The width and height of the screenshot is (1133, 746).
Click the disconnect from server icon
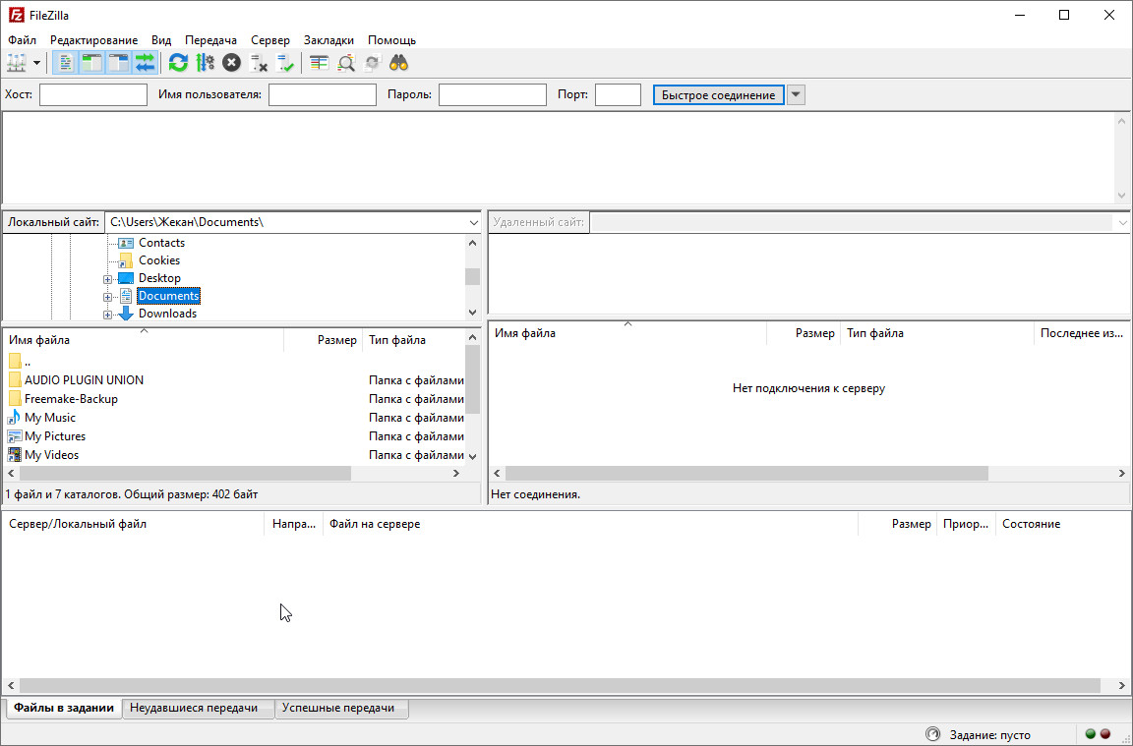259,63
